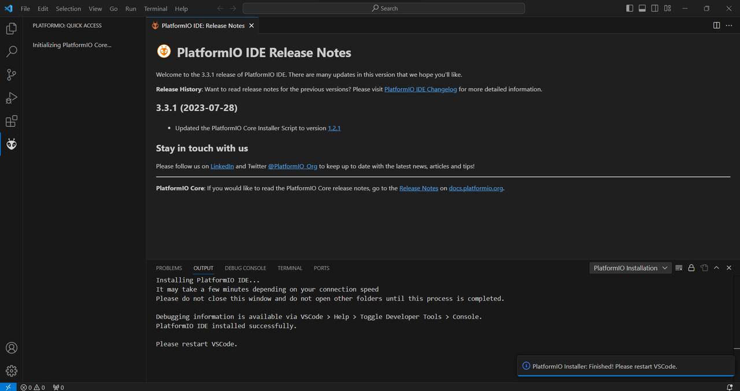Click the 'Stay in touch with us' heading
Screen dimensions: 740x391
point(202,148)
